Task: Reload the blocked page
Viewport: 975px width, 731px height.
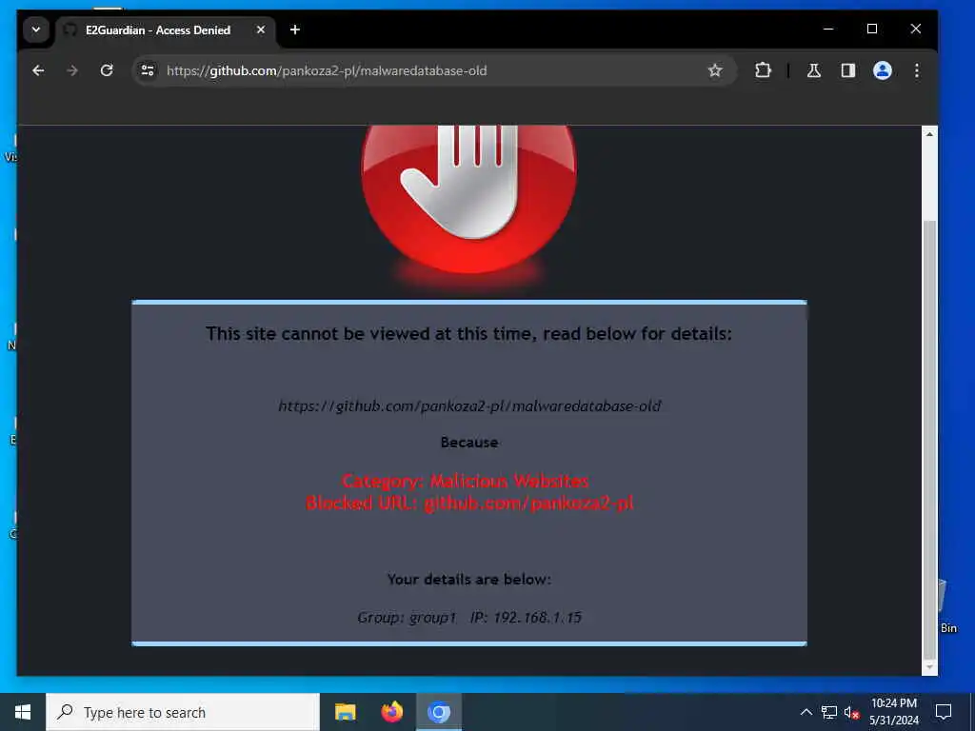Action: pos(107,70)
